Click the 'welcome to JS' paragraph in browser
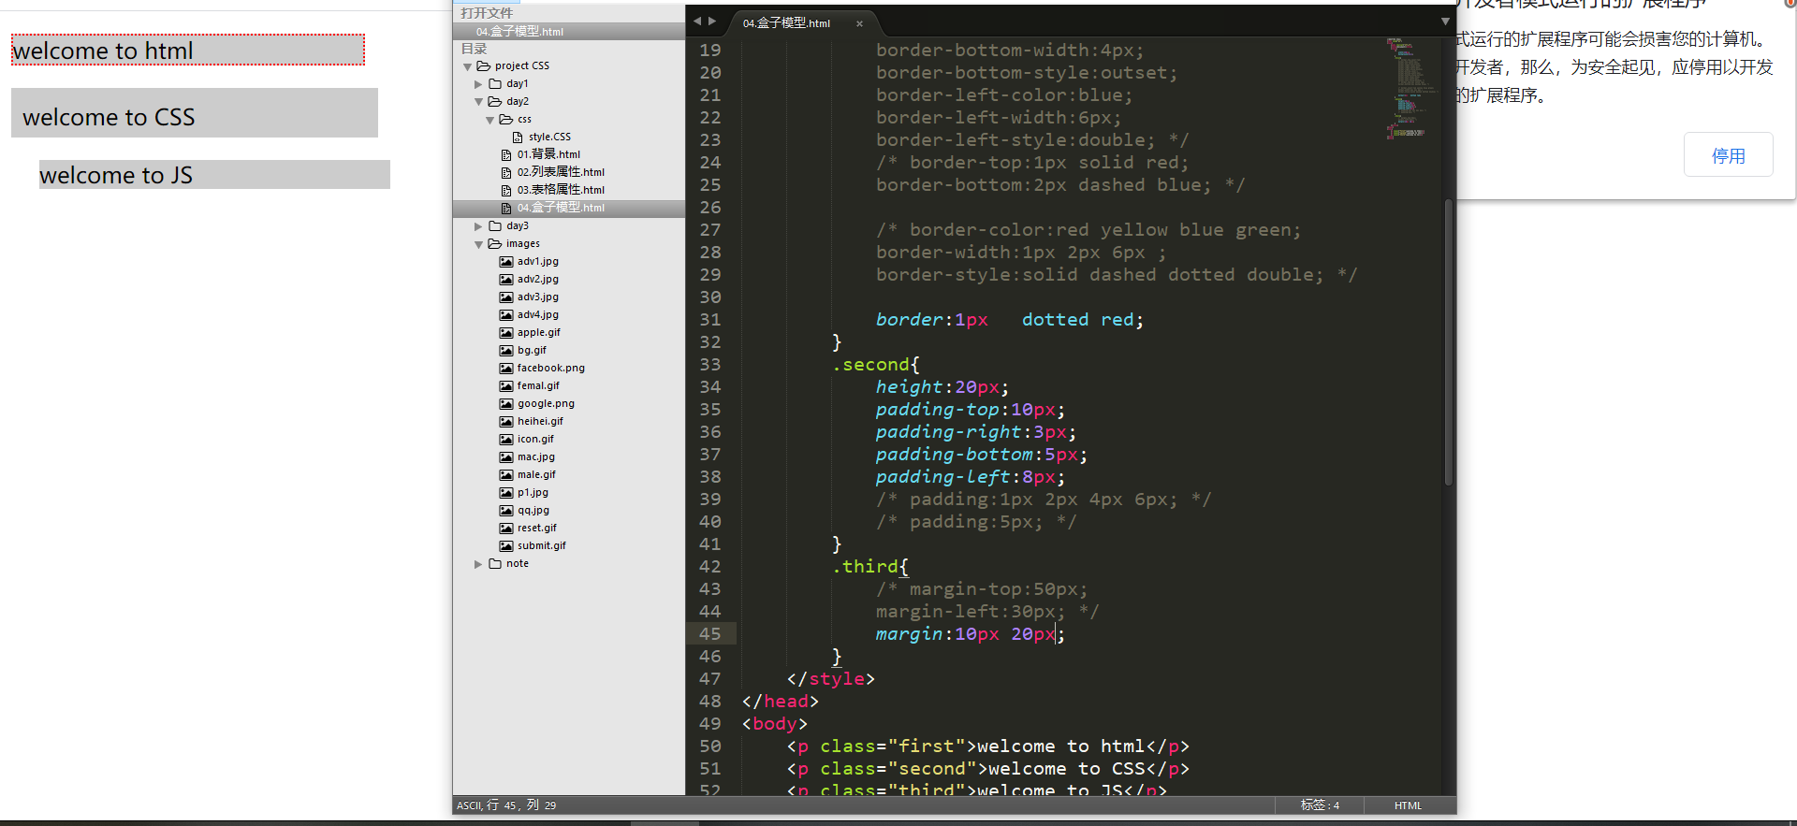Viewport: 1797px width, 826px height. pos(214,174)
